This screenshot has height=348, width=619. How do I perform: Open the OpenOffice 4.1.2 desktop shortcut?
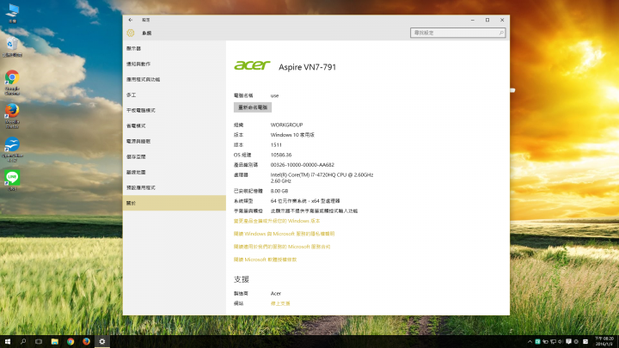coord(12,150)
